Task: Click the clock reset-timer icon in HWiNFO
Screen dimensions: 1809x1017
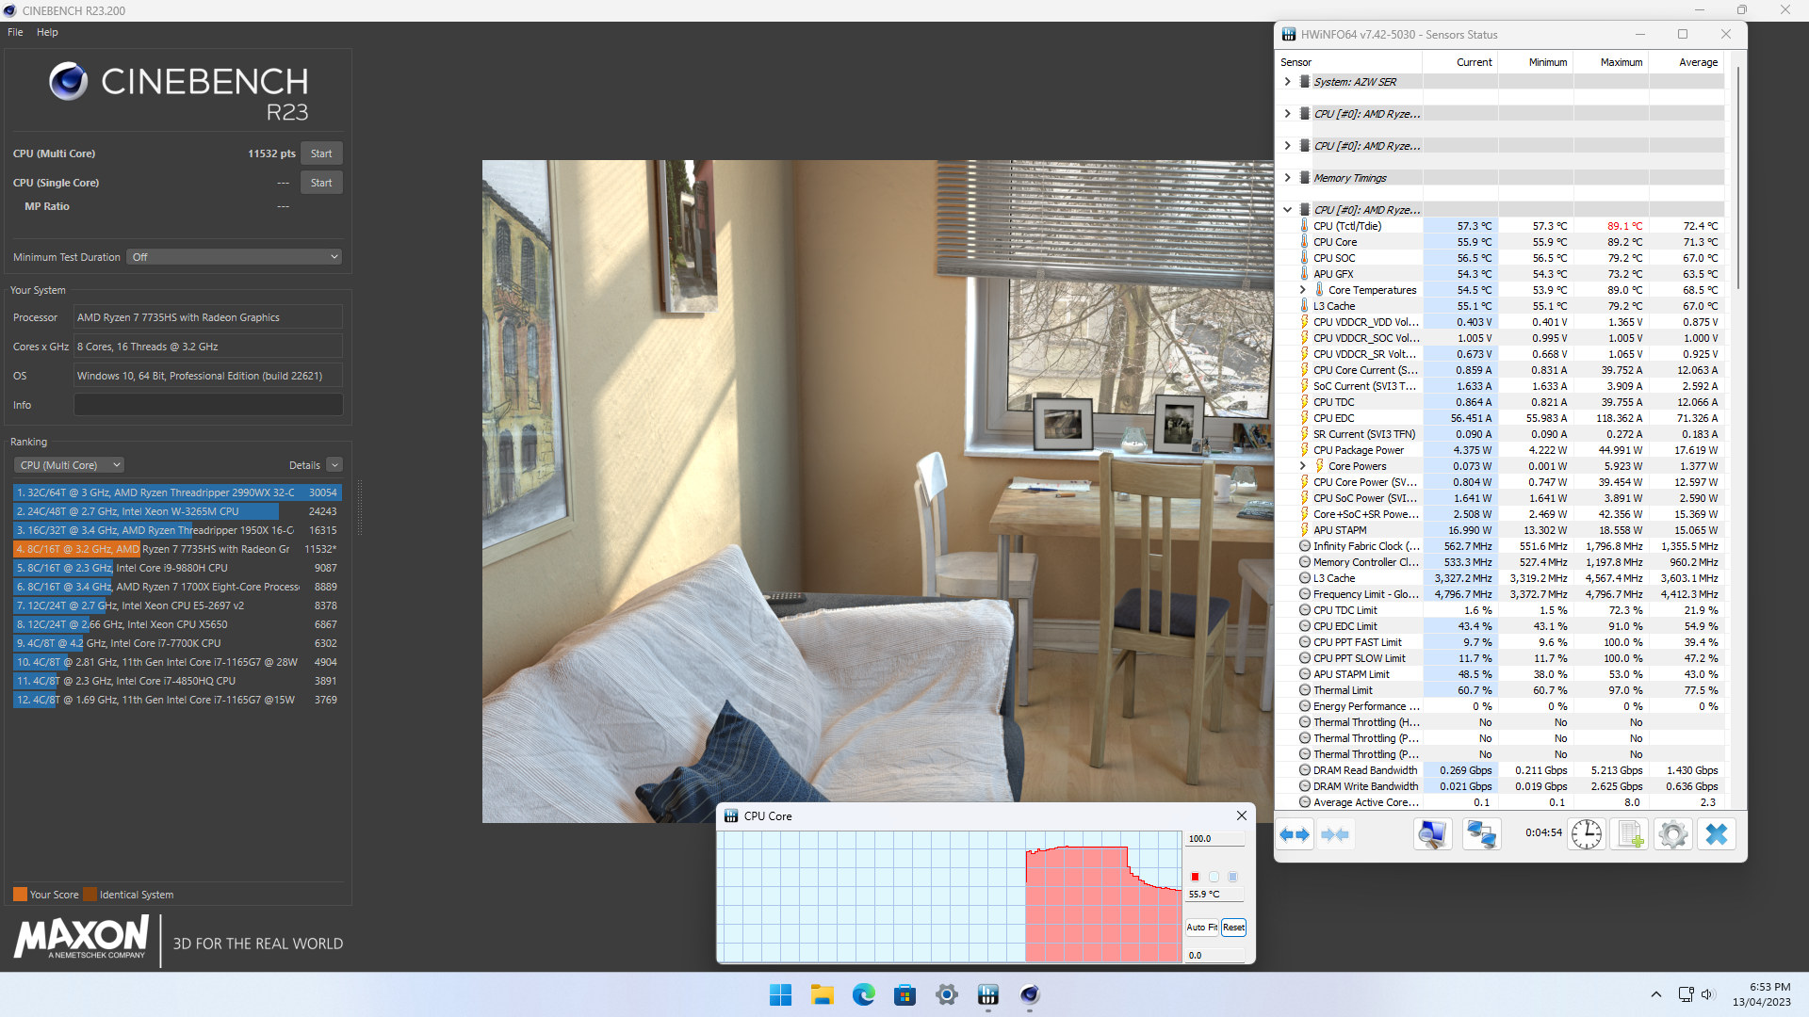Action: [x=1587, y=834]
